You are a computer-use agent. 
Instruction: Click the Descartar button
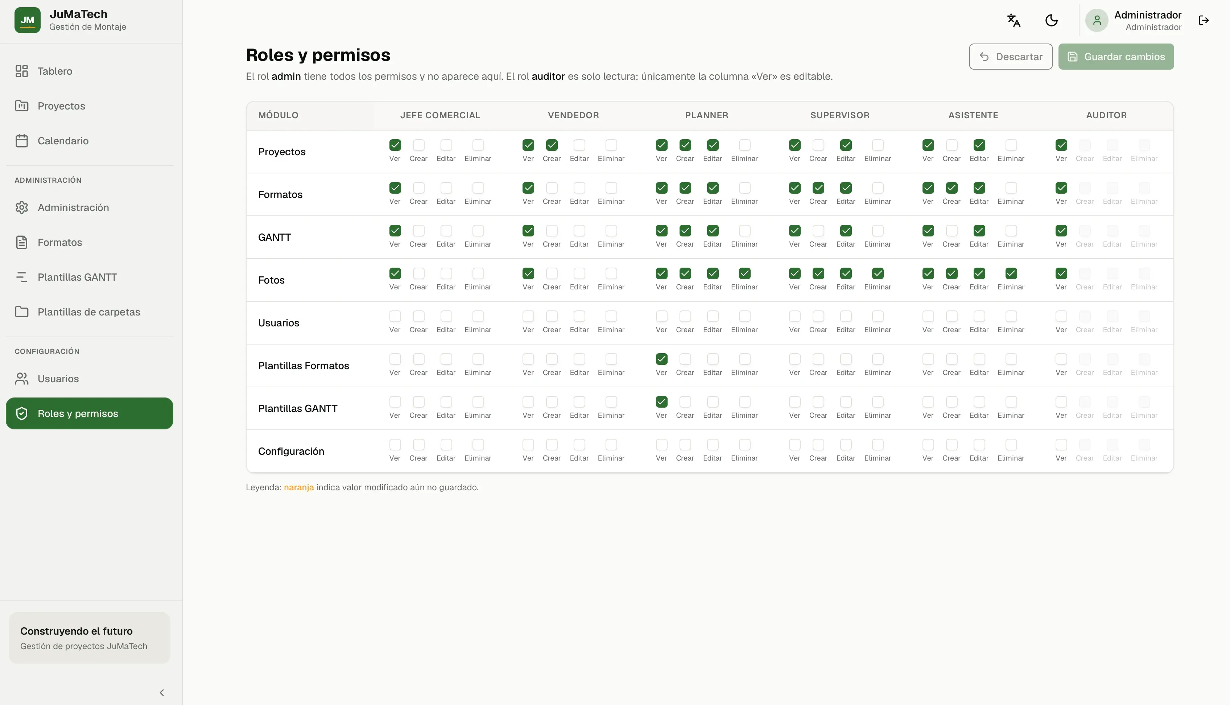1010,57
